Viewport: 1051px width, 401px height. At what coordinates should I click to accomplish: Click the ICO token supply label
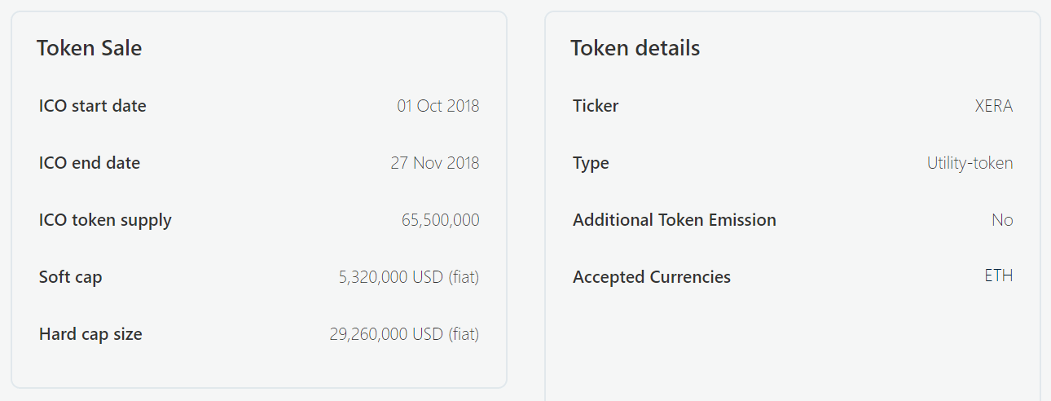pyautogui.click(x=105, y=220)
